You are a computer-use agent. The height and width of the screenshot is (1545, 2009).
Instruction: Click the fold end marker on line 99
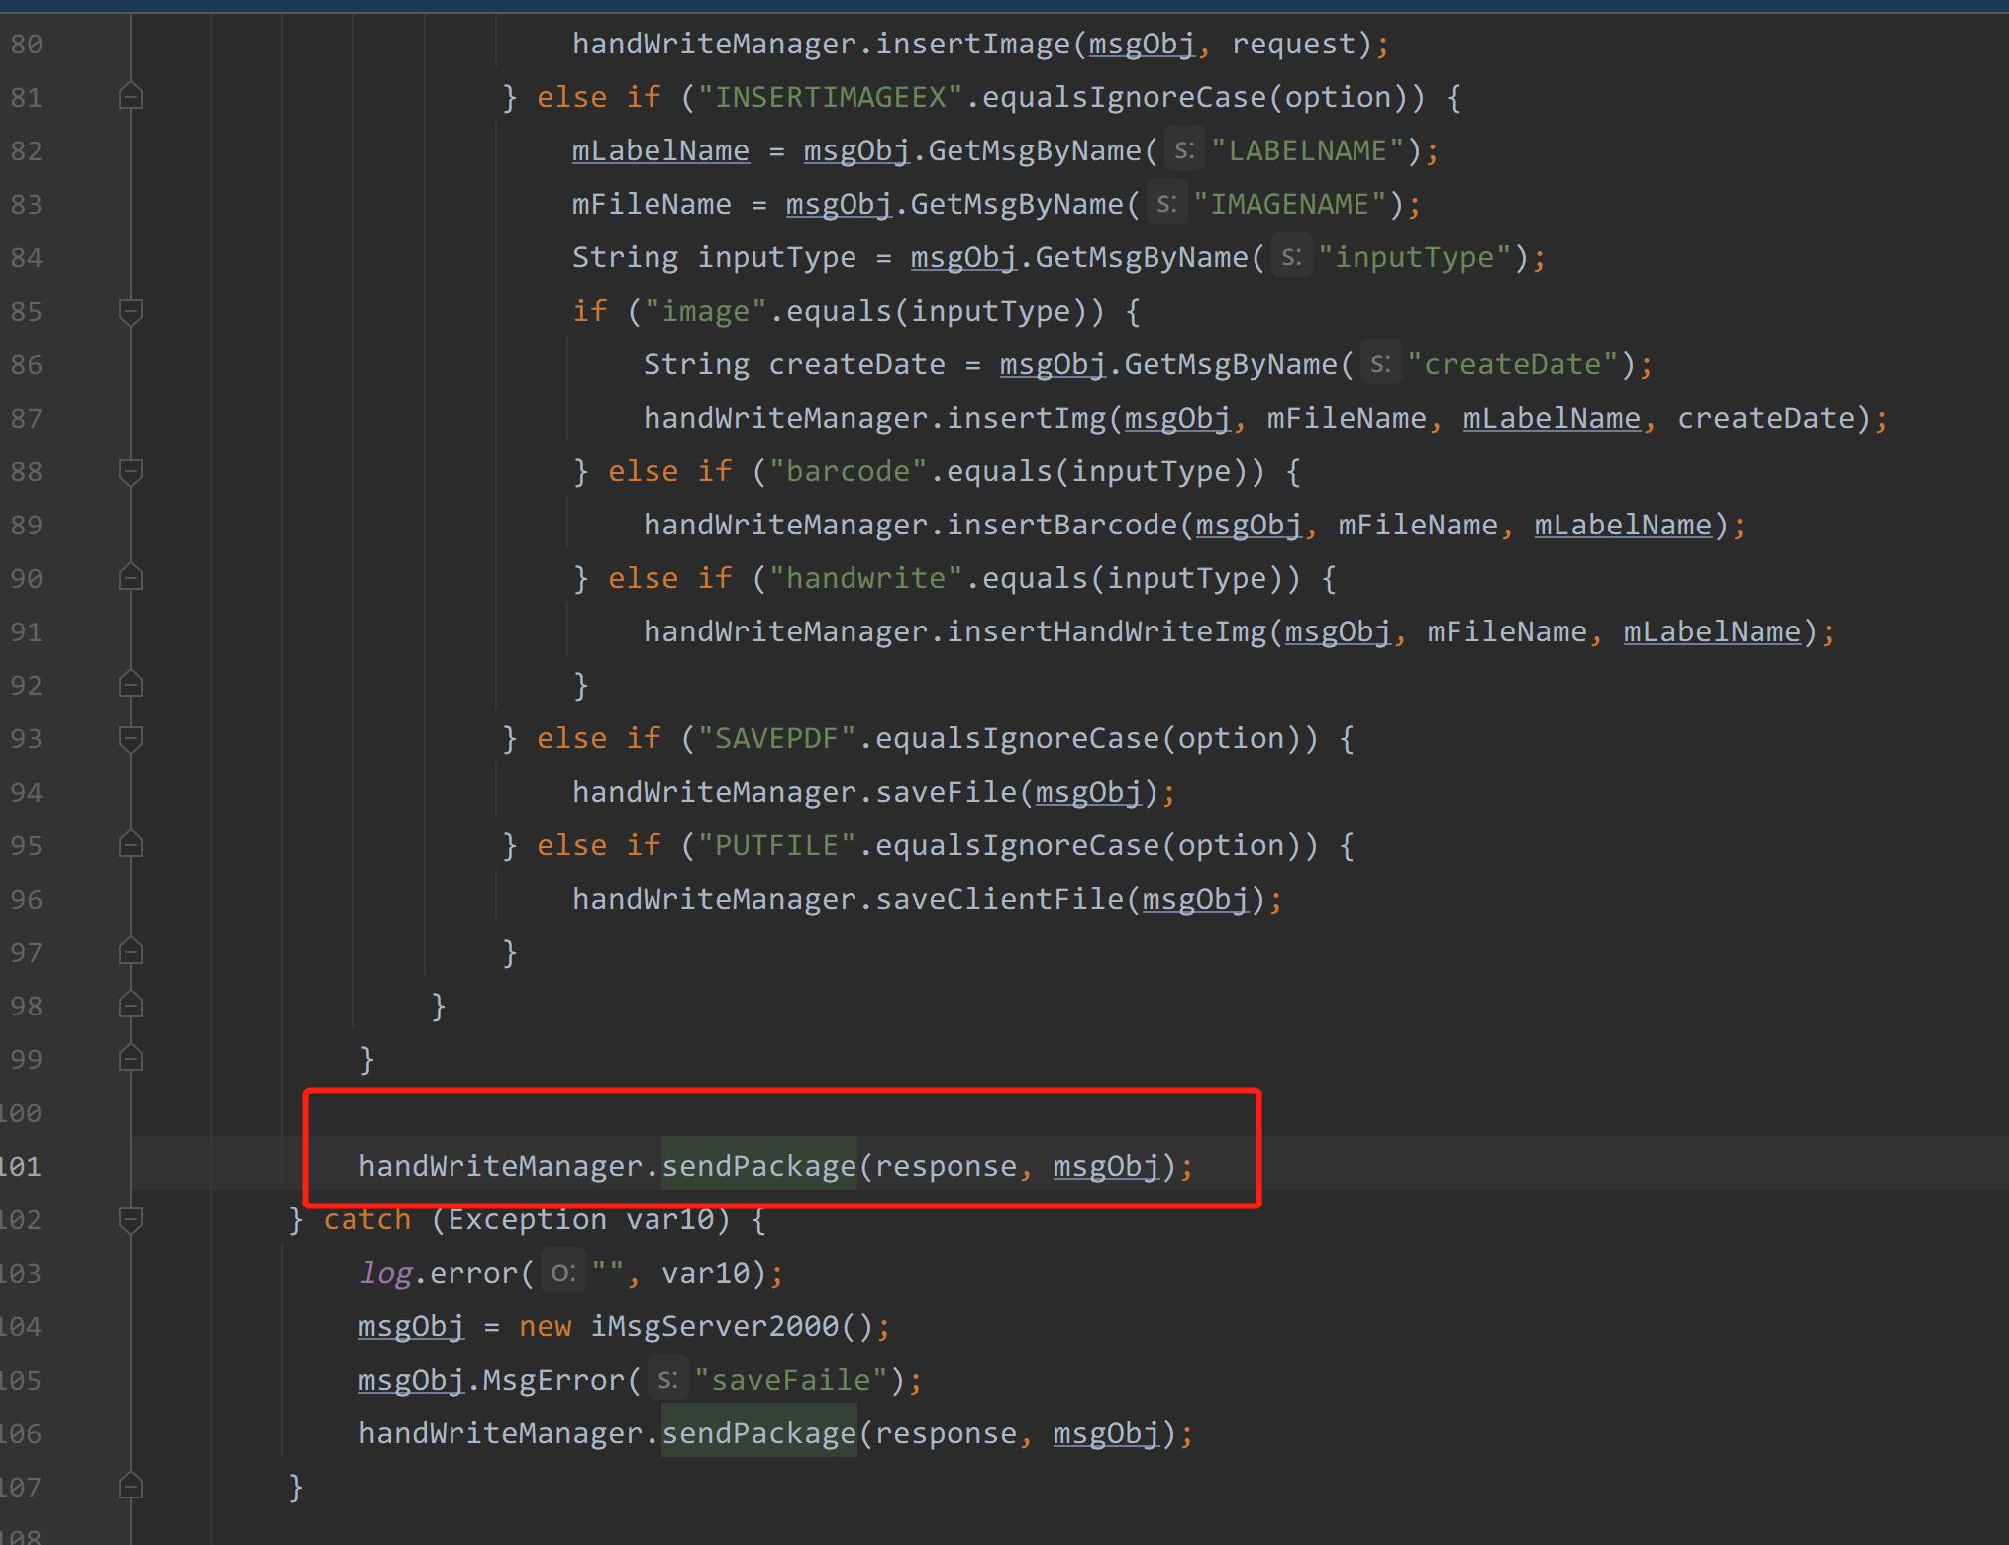point(130,1059)
